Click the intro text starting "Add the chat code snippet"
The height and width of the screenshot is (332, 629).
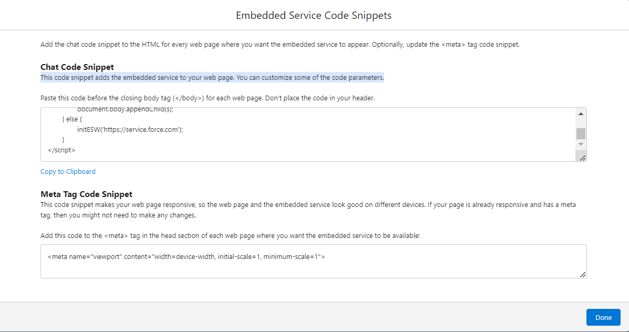(x=280, y=45)
